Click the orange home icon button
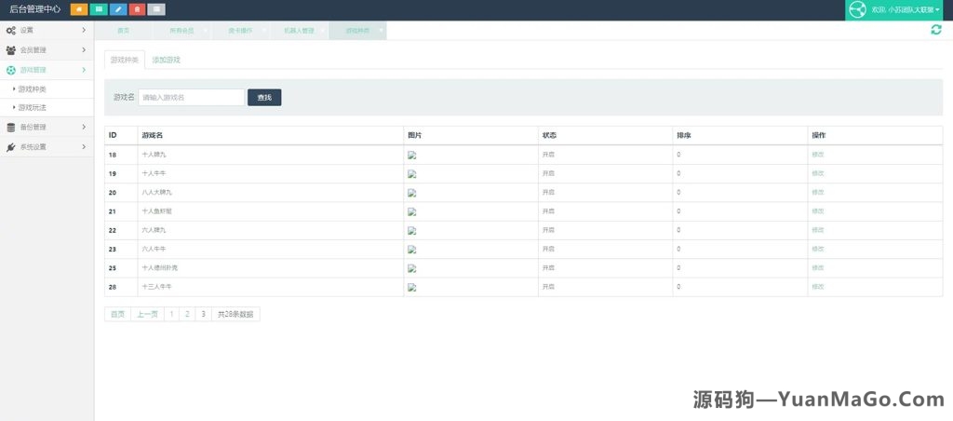The height and width of the screenshot is (421, 953). (x=79, y=9)
